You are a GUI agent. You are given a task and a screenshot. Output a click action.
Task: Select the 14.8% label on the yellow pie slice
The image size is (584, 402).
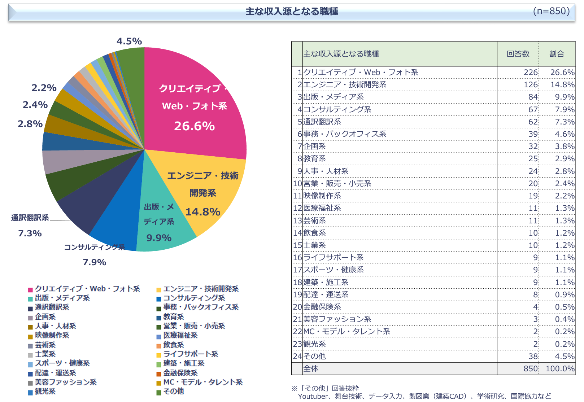pos(203,212)
